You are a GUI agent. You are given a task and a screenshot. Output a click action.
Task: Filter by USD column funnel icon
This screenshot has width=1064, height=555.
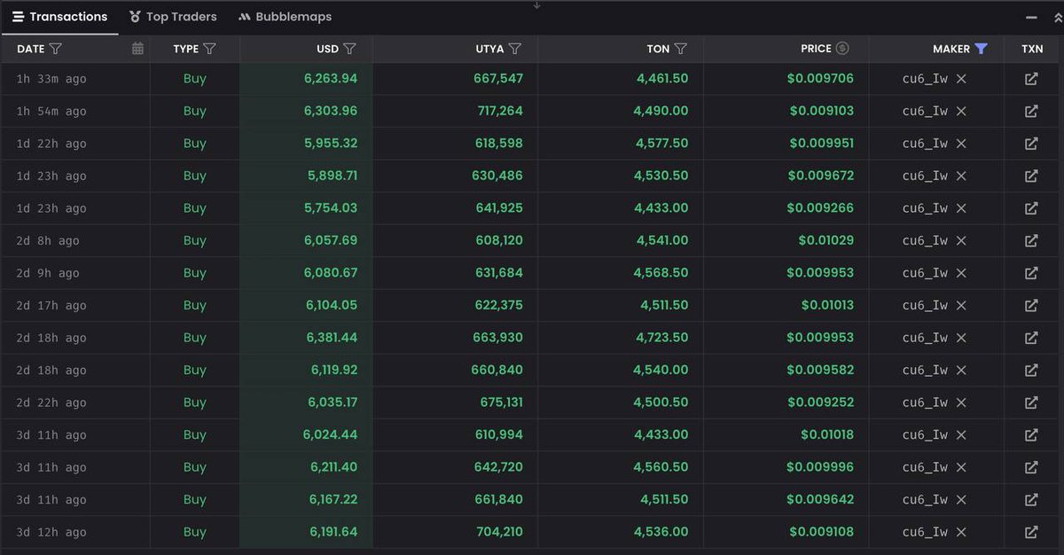[x=349, y=49]
